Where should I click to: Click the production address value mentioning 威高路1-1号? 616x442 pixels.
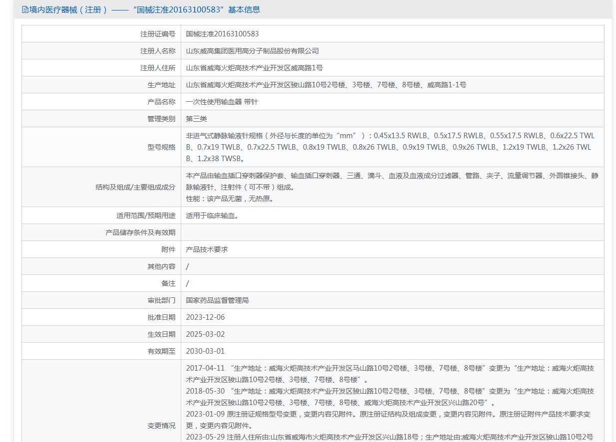tap(326, 85)
